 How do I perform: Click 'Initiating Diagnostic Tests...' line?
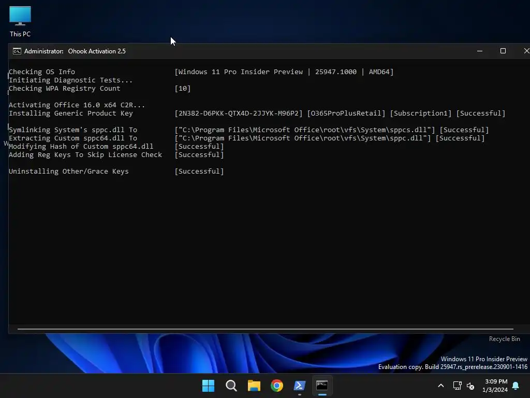[x=70, y=80]
